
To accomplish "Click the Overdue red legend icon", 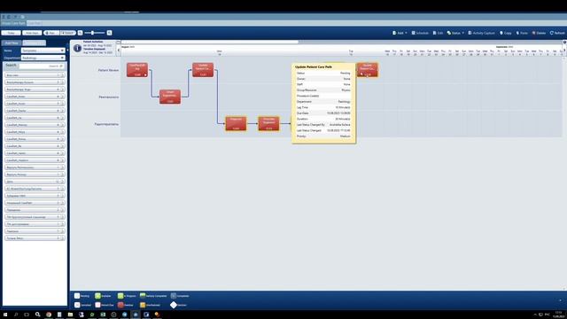I will pyautogui.click(x=120, y=305).
